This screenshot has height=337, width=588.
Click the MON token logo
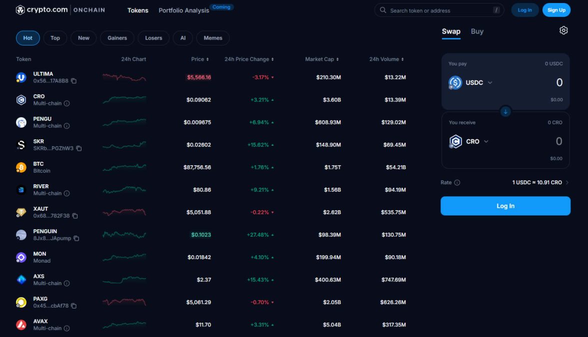[x=21, y=257]
